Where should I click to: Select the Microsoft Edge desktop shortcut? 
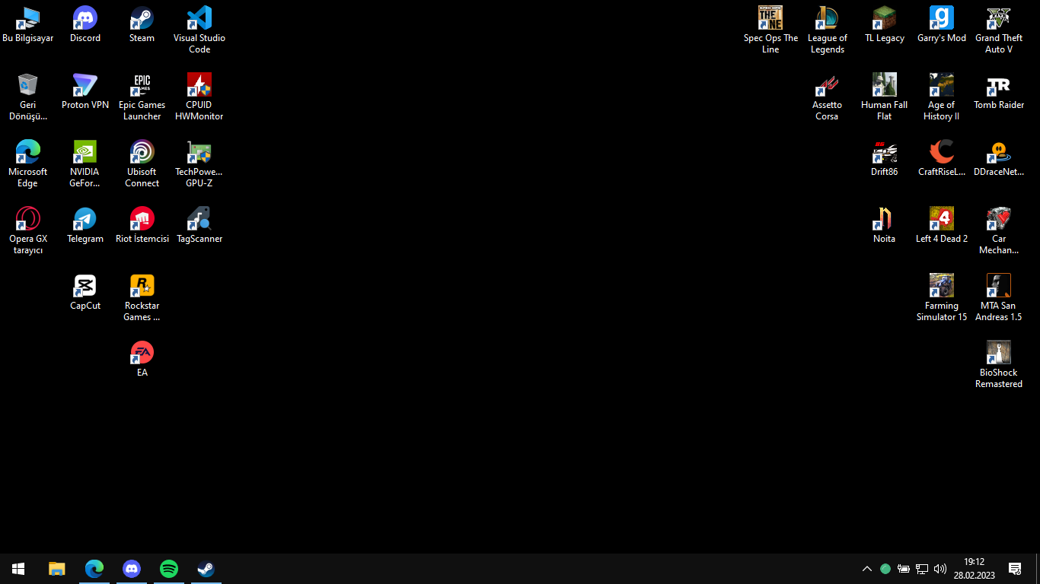click(x=28, y=164)
